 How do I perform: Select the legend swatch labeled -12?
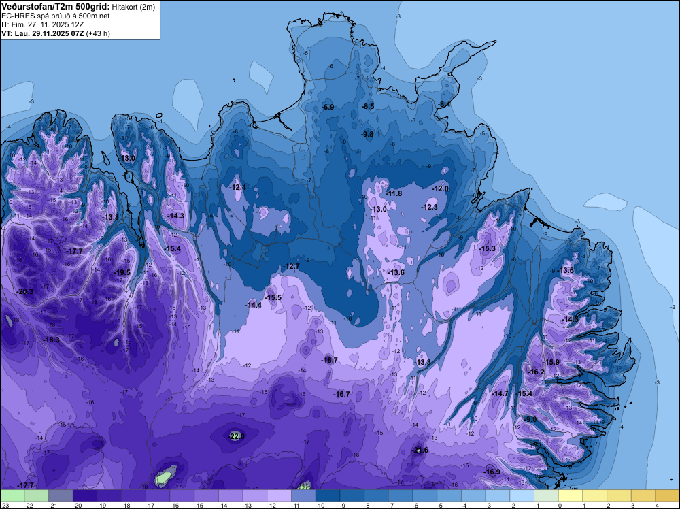279,495
